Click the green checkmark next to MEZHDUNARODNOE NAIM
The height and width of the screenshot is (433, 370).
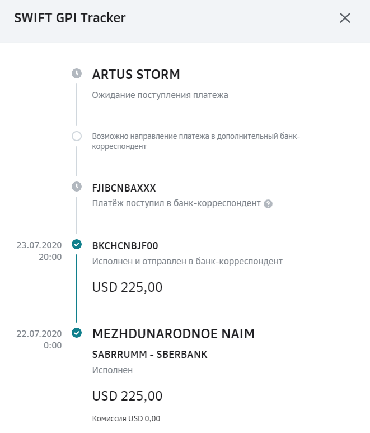point(77,333)
